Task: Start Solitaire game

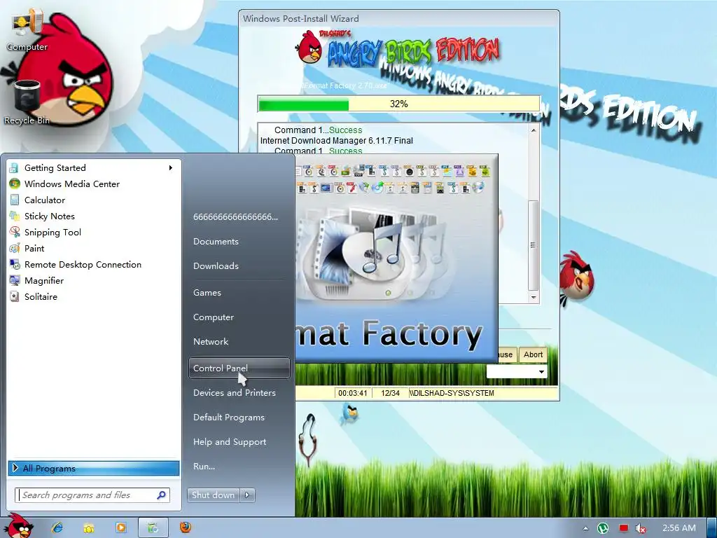Action: 95,296
